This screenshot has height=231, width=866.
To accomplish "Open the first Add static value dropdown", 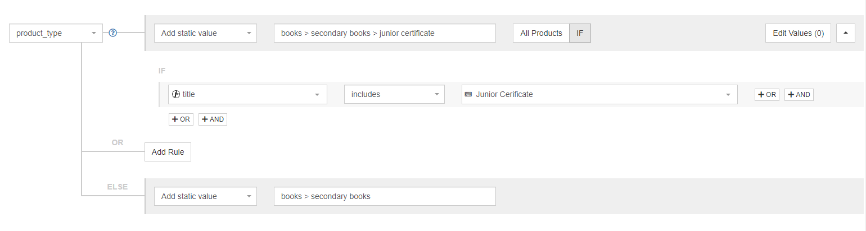I will [x=205, y=33].
